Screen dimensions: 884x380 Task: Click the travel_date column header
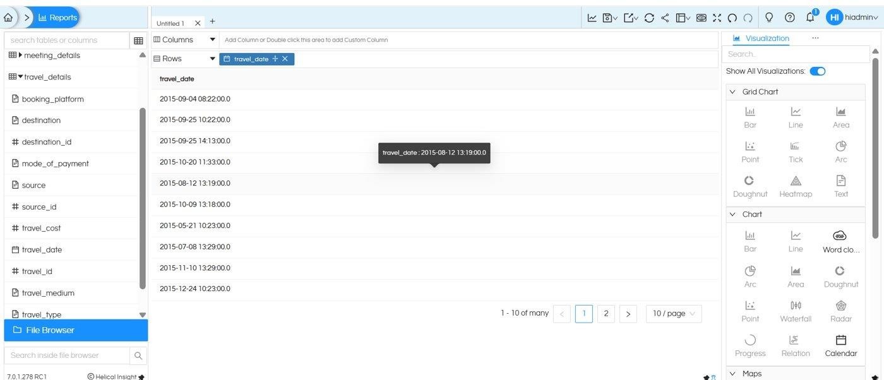(177, 79)
